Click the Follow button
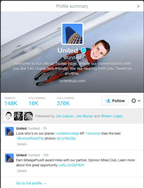Screen dimensions: 144x188 (115, 101)
